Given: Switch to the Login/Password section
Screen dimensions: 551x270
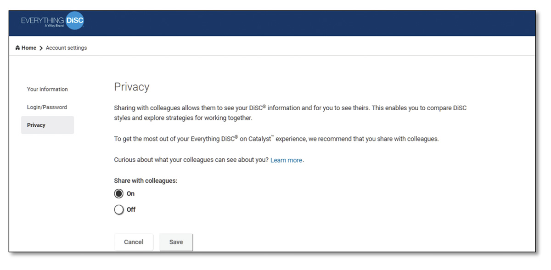Looking at the screenshot, I should tap(47, 107).
